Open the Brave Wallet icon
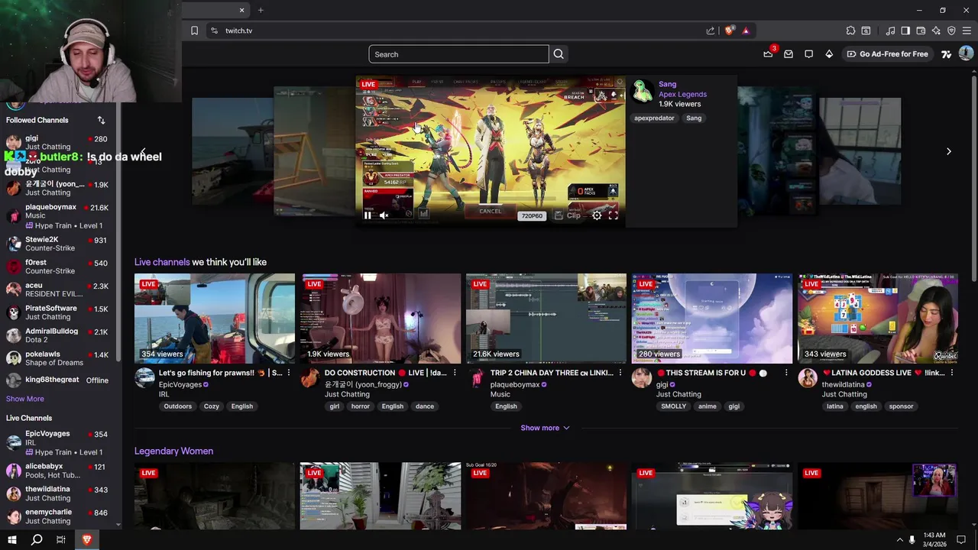 [x=921, y=31]
